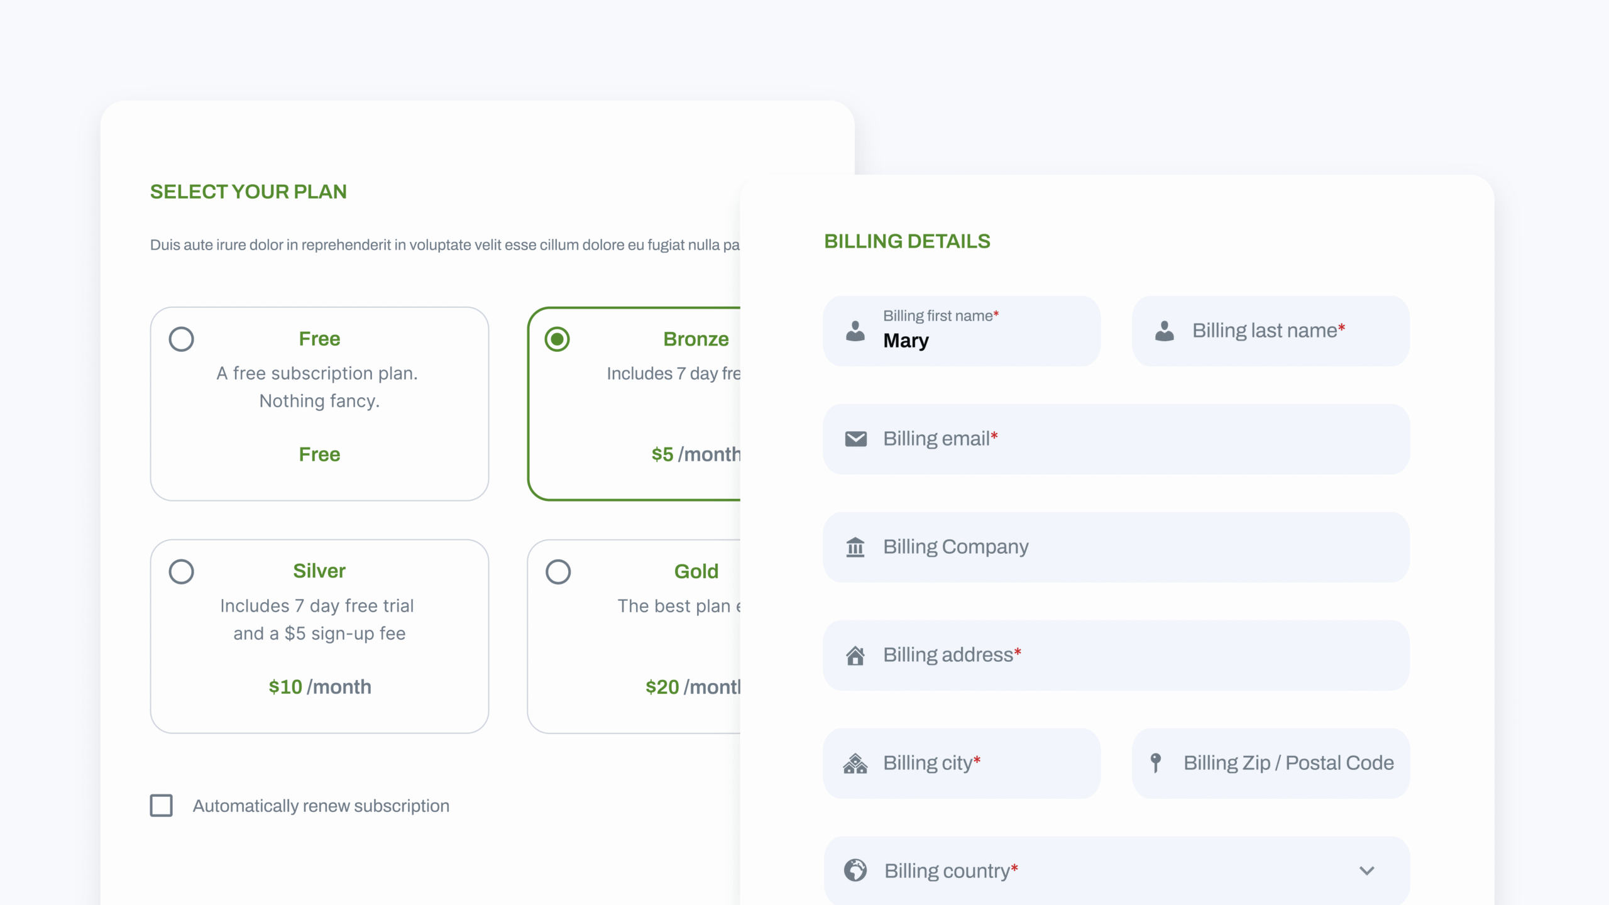Click the person icon beside Billing last name

(x=1164, y=331)
